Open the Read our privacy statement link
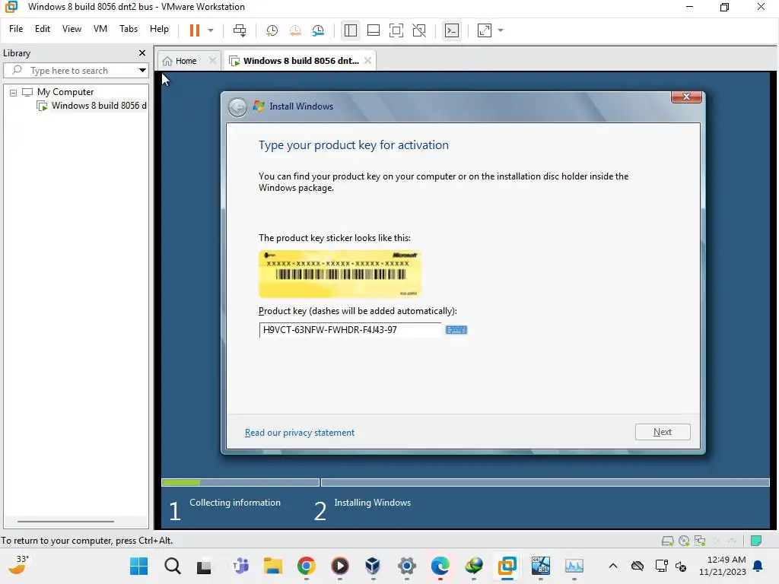This screenshot has height=584, width=779. (300, 433)
